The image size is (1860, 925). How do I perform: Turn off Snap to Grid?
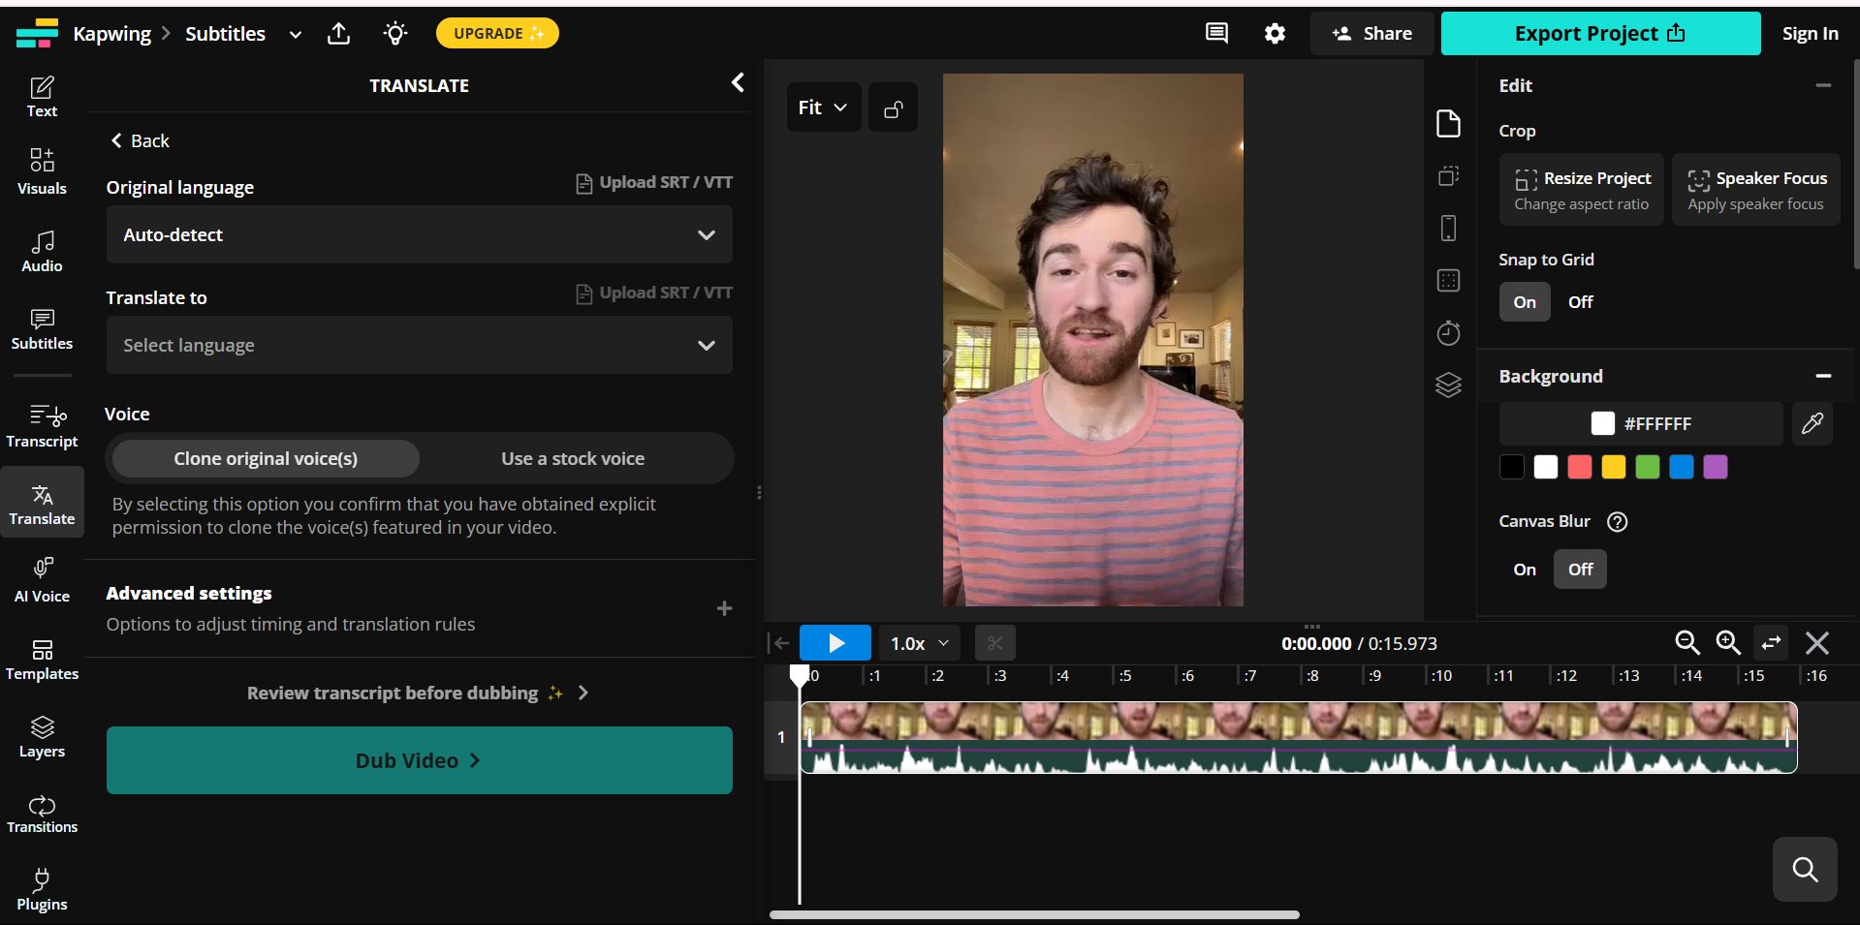(1579, 301)
